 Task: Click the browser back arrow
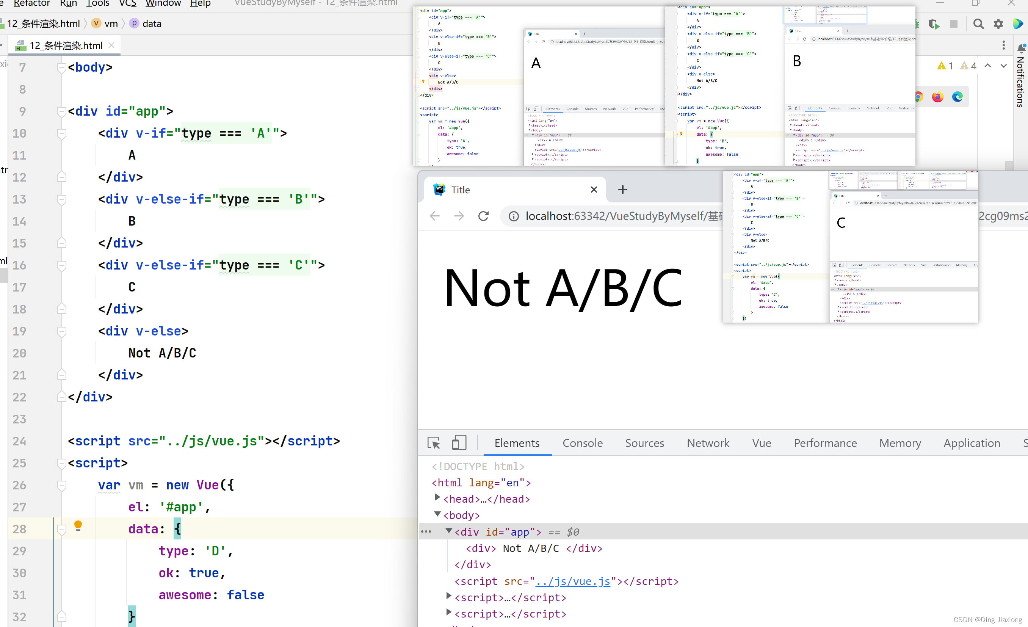point(435,216)
